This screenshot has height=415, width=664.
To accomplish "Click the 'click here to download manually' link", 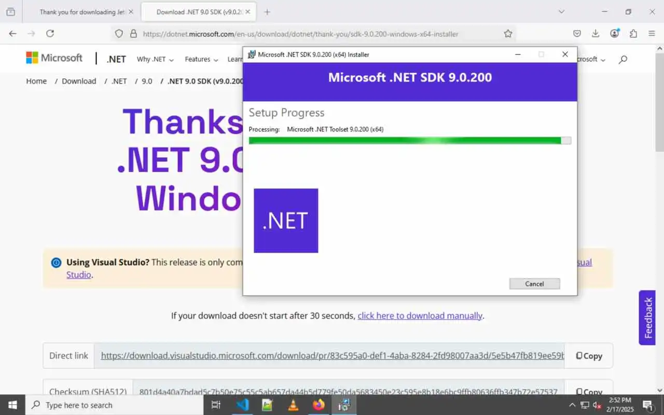I will tap(420, 315).
